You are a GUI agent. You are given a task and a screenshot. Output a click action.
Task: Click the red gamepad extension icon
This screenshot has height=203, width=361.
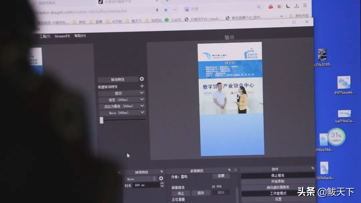click(x=271, y=7)
